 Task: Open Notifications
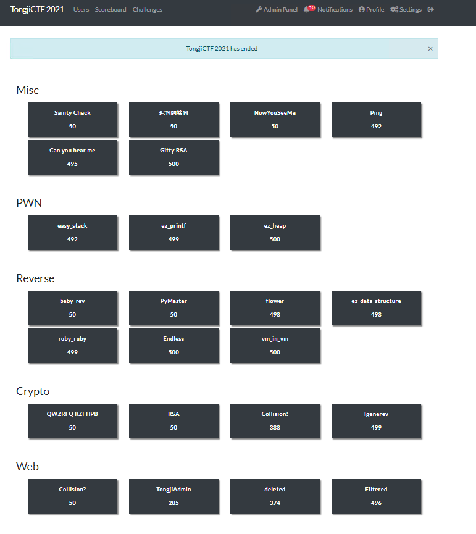tap(328, 9)
